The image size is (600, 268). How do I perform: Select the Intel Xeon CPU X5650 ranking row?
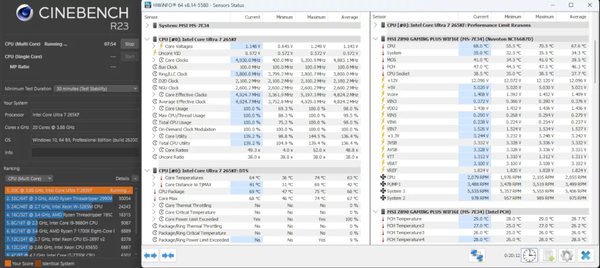coord(69,248)
